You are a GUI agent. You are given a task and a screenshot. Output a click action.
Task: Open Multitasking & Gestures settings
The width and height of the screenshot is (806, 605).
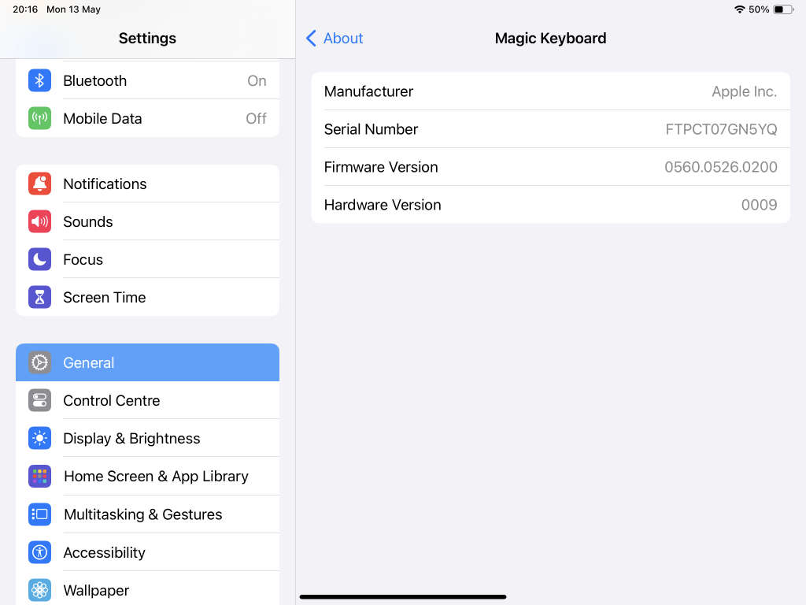(x=142, y=514)
